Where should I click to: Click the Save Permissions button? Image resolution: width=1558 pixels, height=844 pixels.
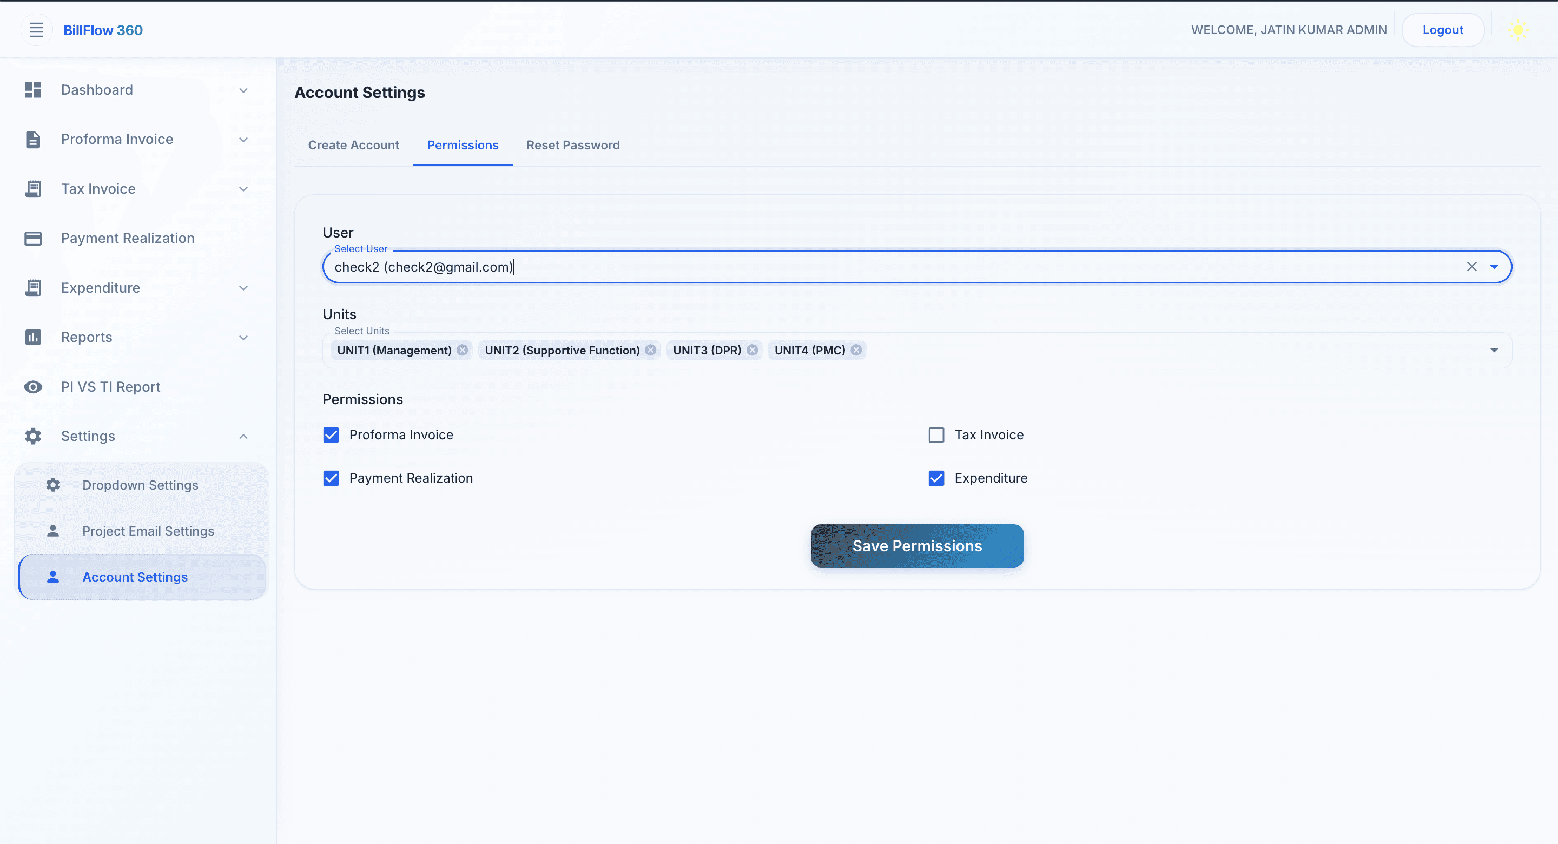click(917, 546)
